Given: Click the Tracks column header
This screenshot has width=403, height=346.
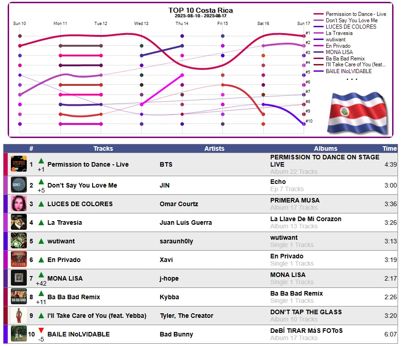Looking at the screenshot, I should (x=103, y=148).
